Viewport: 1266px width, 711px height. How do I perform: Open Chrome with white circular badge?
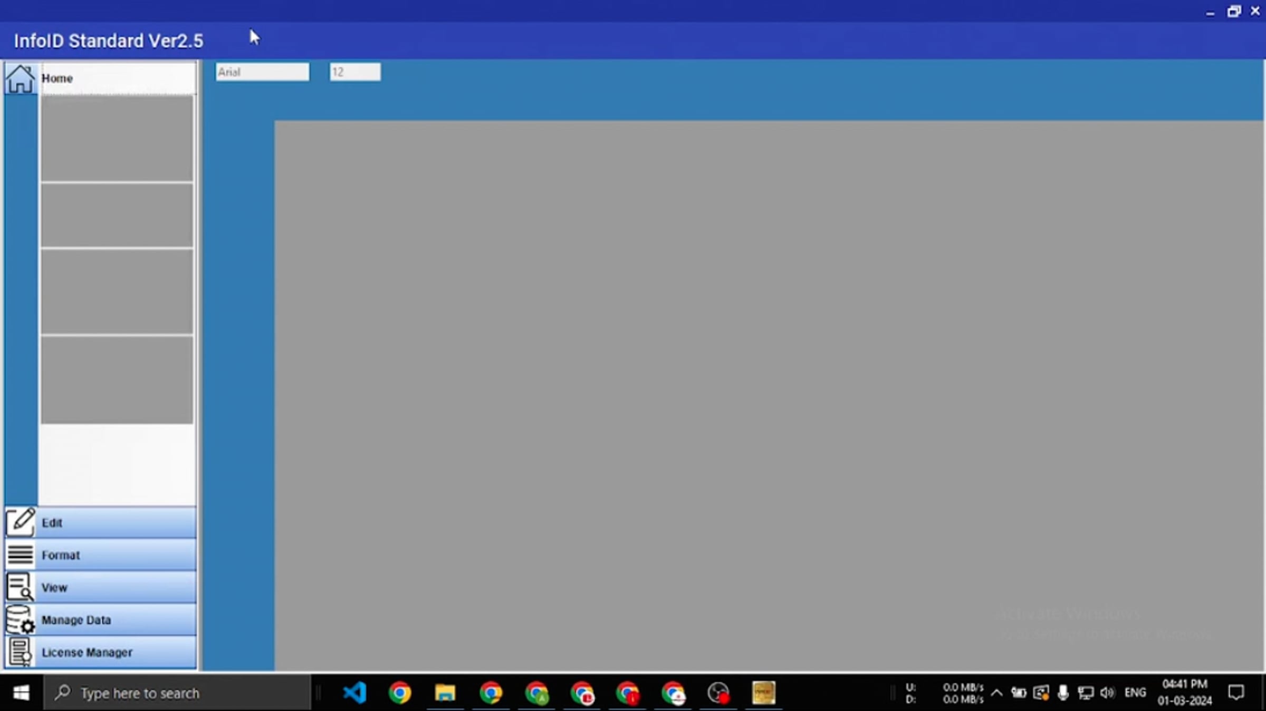[673, 693]
